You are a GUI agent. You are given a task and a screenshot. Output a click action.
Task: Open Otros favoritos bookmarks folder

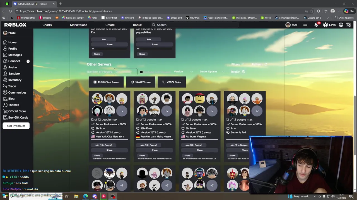click(x=344, y=18)
